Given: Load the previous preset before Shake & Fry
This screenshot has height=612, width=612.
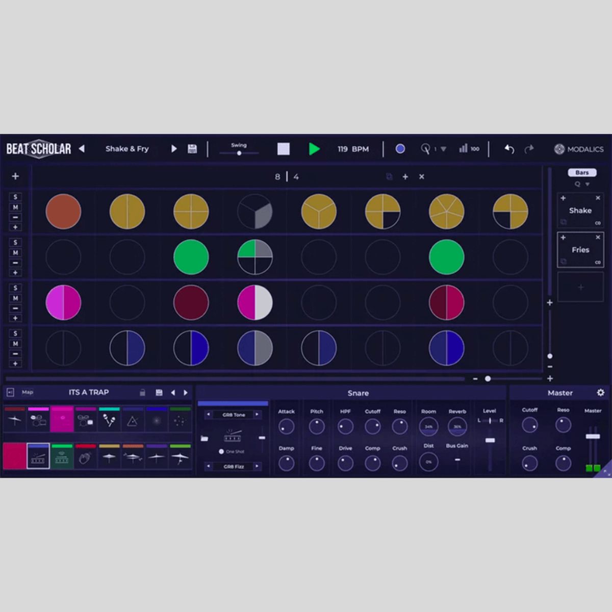Looking at the screenshot, I should 82,148.
